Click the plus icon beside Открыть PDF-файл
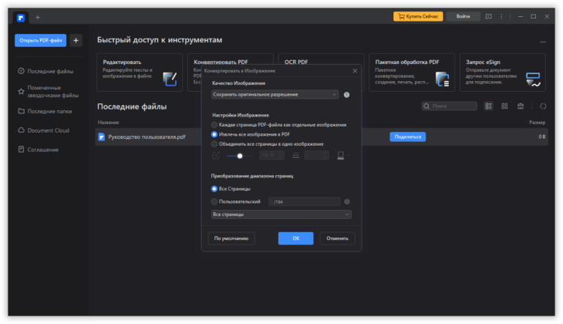The height and width of the screenshot is (324, 563). (x=76, y=40)
